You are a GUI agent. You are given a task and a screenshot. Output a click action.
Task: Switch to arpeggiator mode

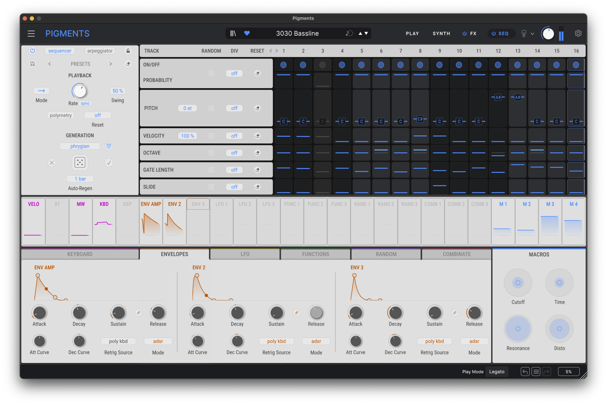coord(99,51)
